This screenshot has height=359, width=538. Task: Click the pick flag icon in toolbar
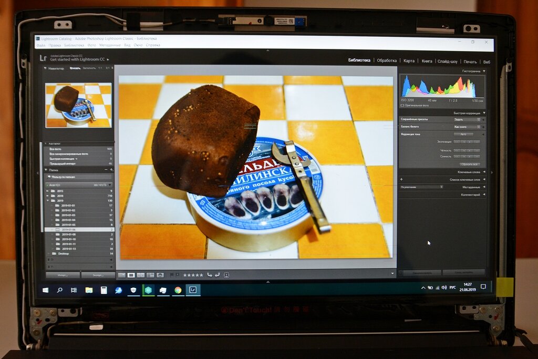coord(172,275)
